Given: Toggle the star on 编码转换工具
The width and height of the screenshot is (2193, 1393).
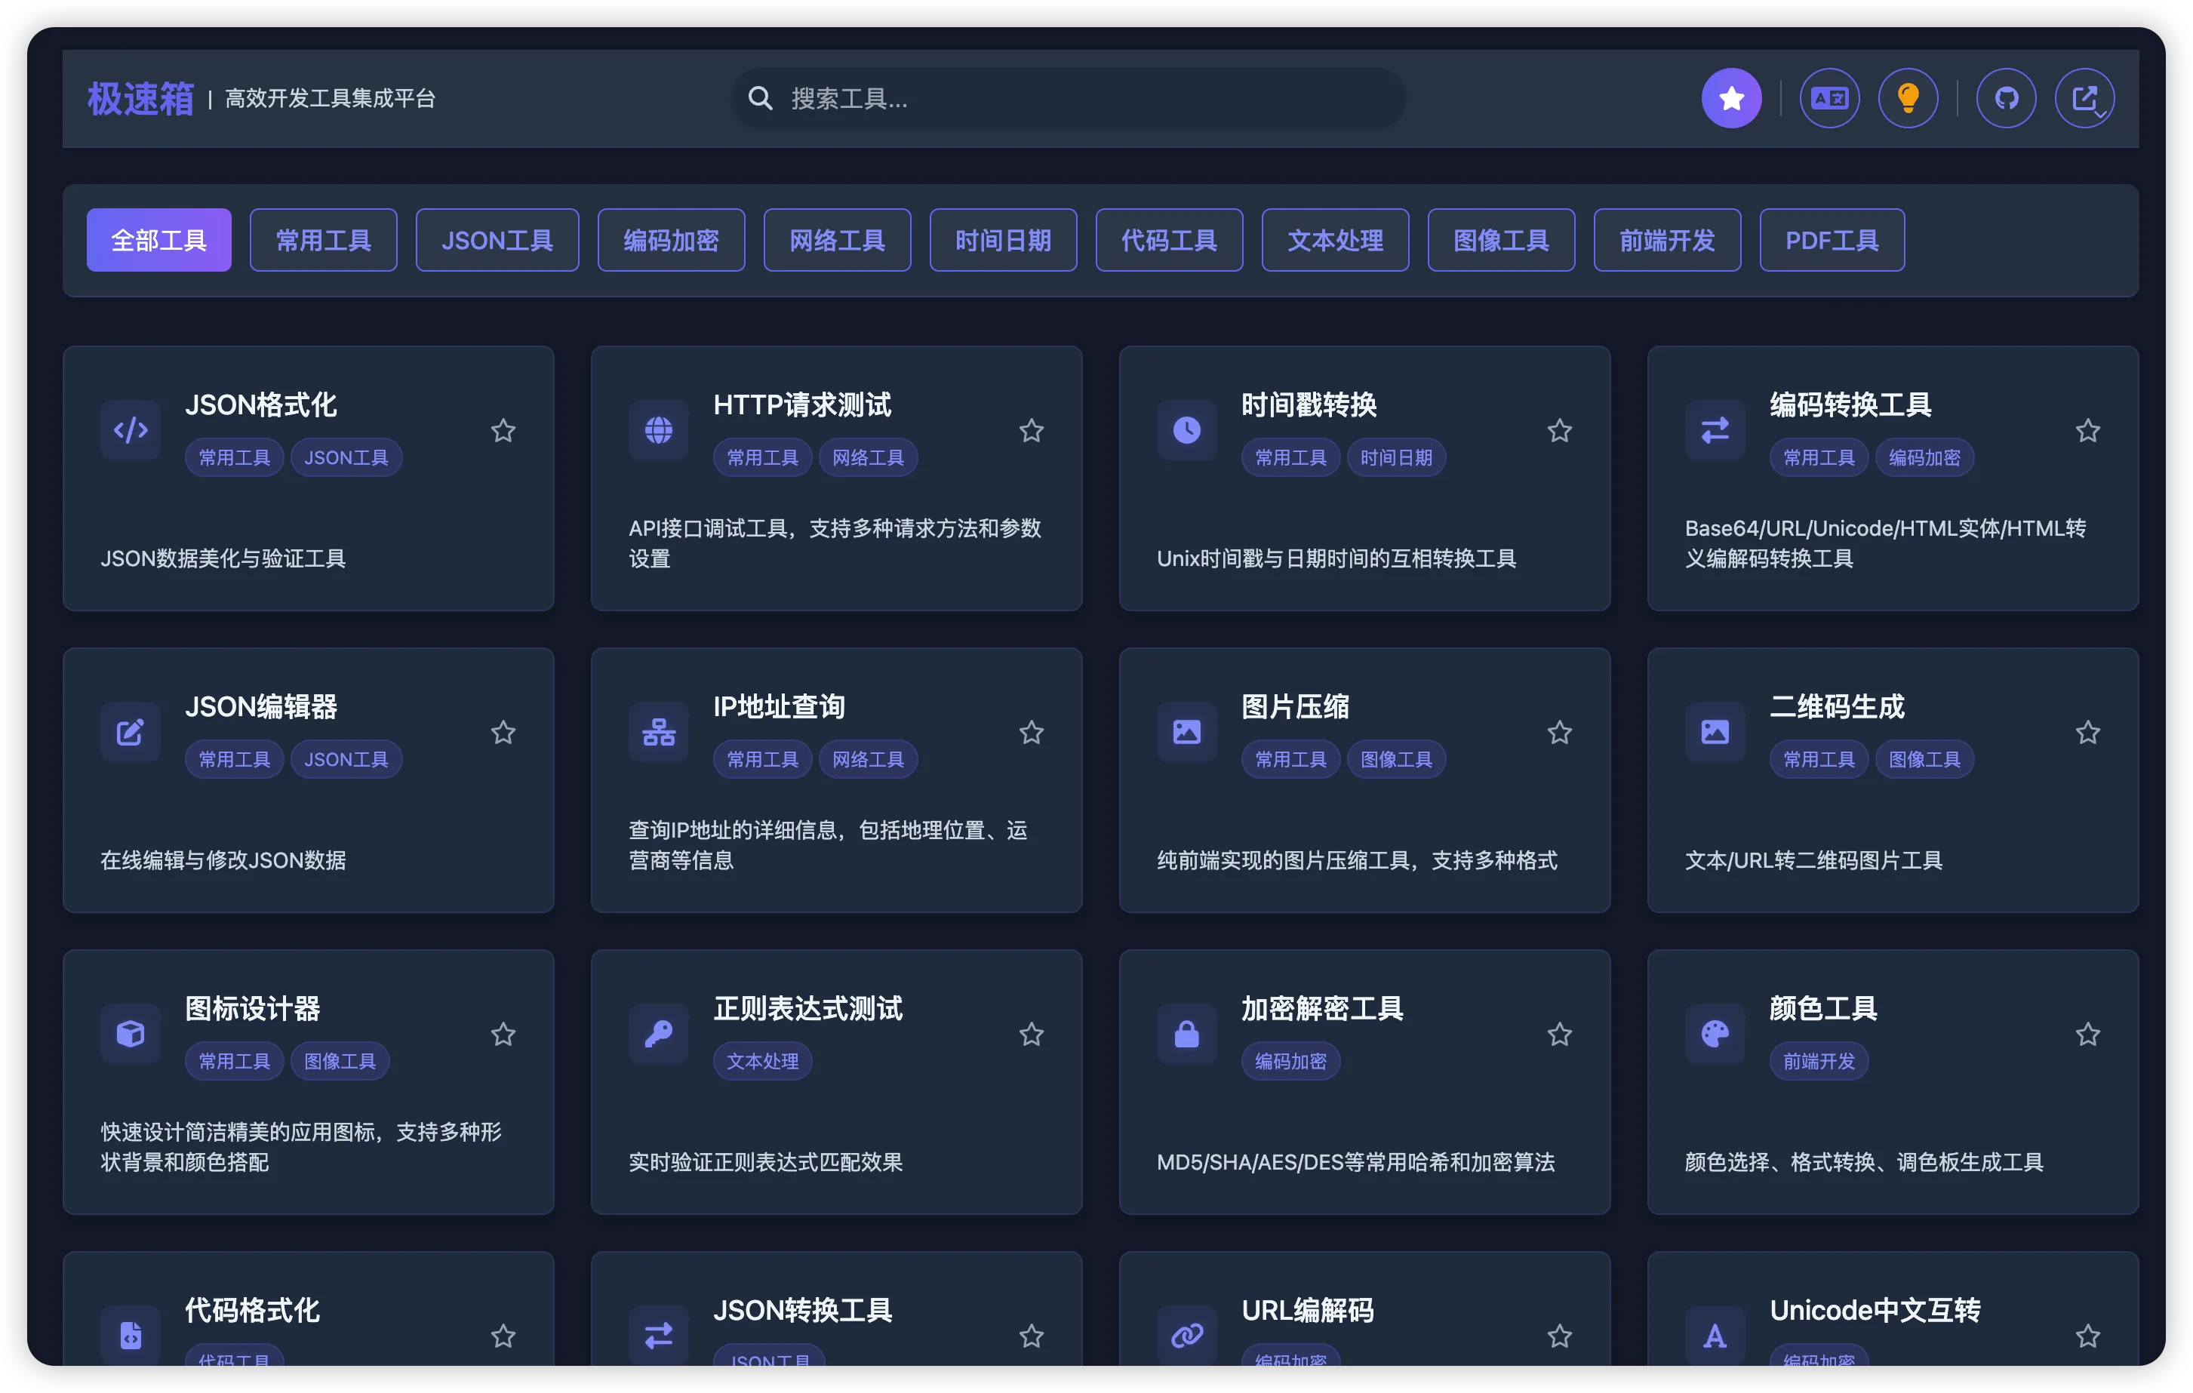Looking at the screenshot, I should 2088,429.
